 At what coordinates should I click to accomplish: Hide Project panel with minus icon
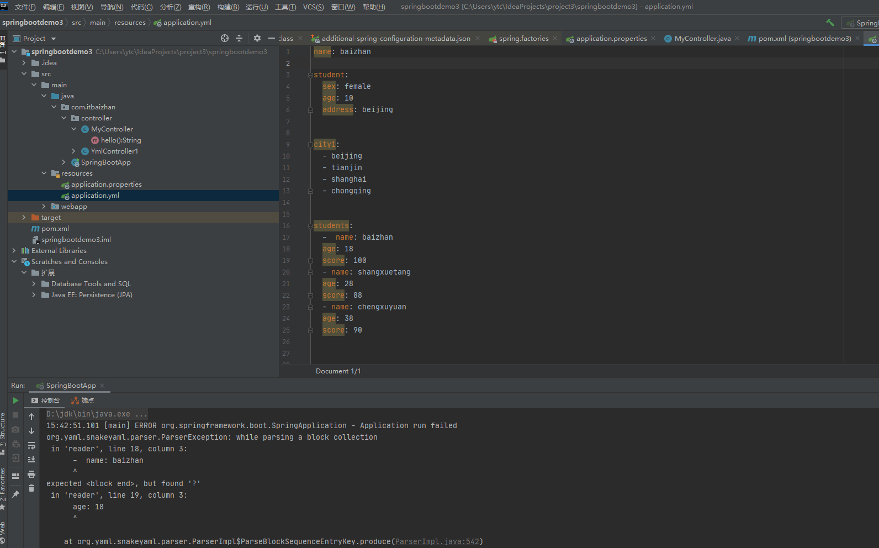(271, 38)
